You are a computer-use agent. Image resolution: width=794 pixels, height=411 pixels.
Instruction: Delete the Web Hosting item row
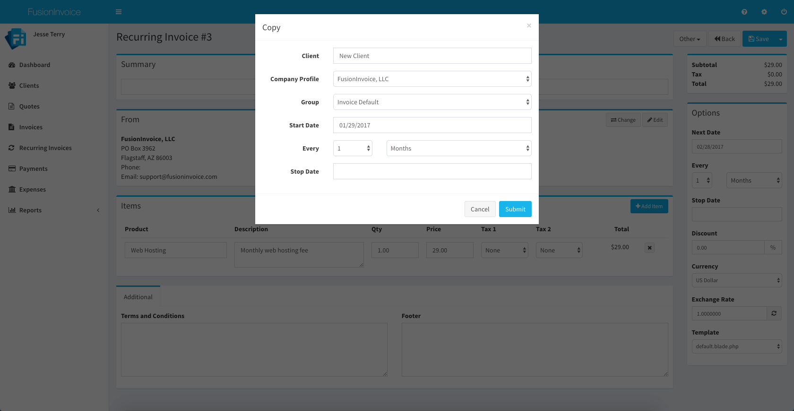[650, 248]
